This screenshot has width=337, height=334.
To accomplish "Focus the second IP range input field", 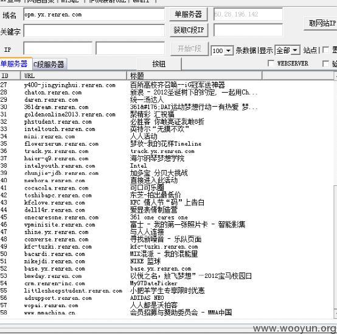I will (130, 48).
